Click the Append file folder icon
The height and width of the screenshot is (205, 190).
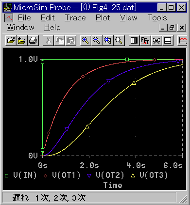[x=22, y=40]
